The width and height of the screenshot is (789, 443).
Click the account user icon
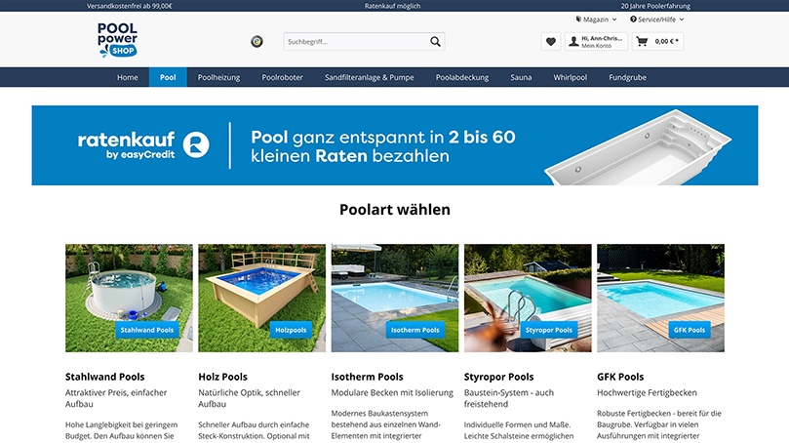(573, 42)
